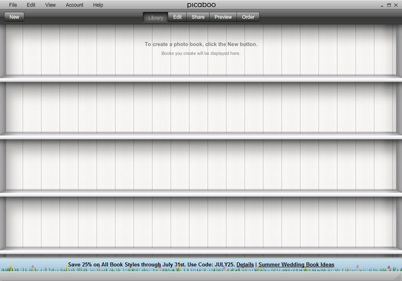Switch to the Order tab
The width and height of the screenshot is (402, 281).
coord(248,17)
